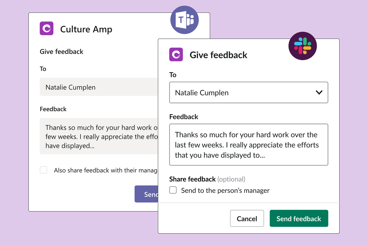Click the Culture Amp logo in Slack dialog
The width and height of the screenshot is (368, 245).
coord(176,54)
